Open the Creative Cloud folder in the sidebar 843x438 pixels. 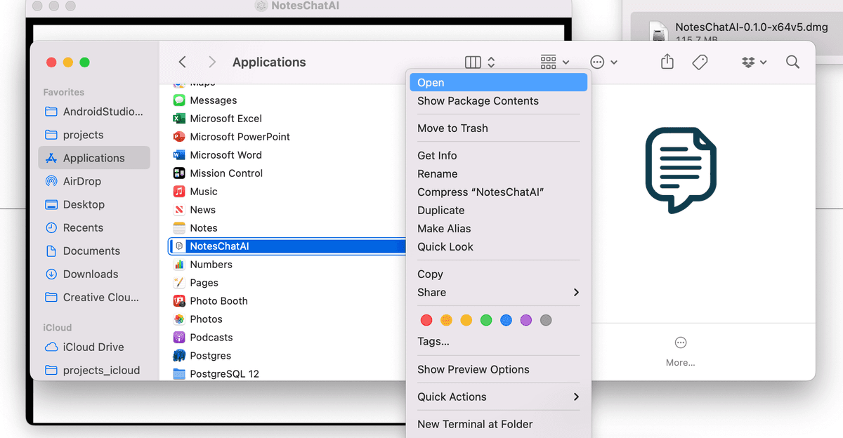[94, 297]
